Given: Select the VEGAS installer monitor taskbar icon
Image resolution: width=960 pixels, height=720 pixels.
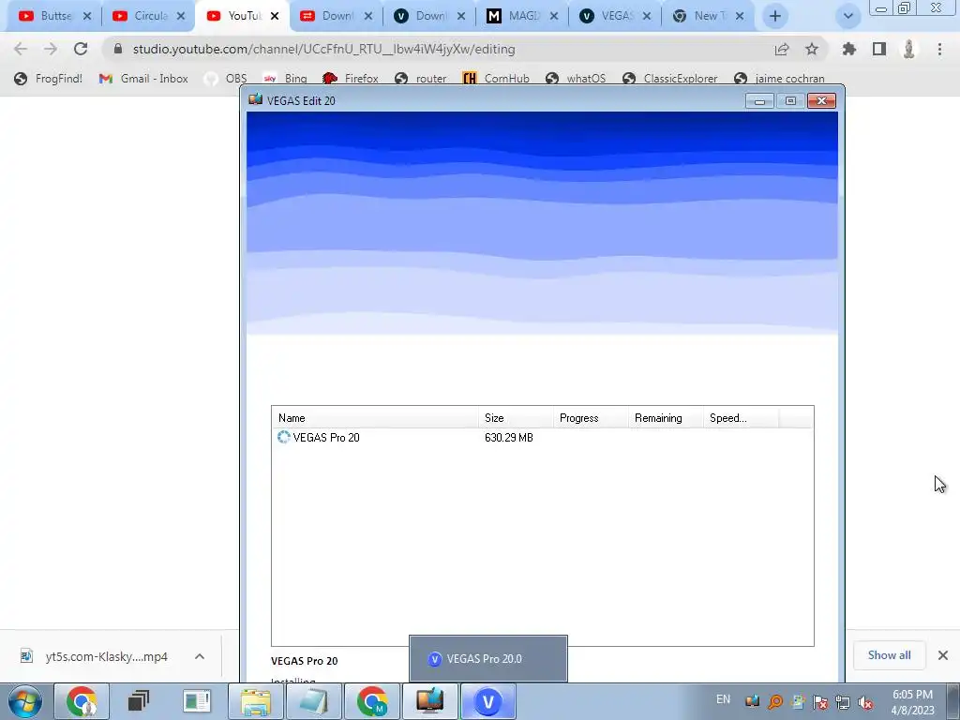Looking at the screenshot, I should click(x=429, y=701).
